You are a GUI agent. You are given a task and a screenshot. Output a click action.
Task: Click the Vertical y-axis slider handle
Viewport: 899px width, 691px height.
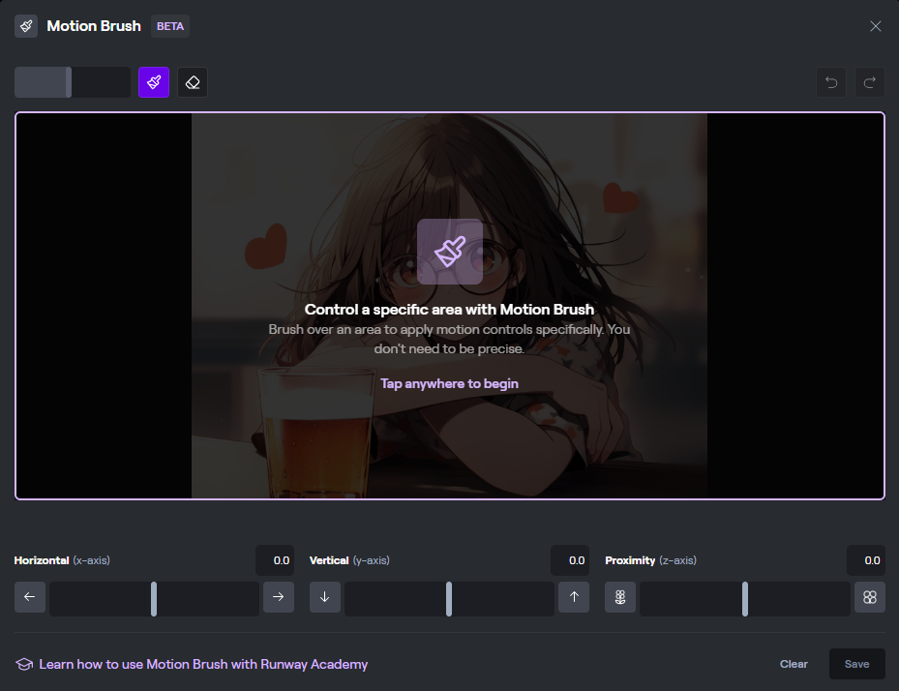[449, 599]
